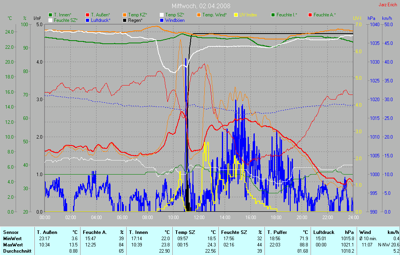Click the red Feuchte A. legend marker
Image resolution: width=400 pixels, height=255 pixels.
click(x=310, y=14)
